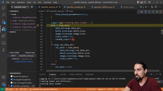
Task: Customize layout icon in title bar
Action: pos(150,2)
